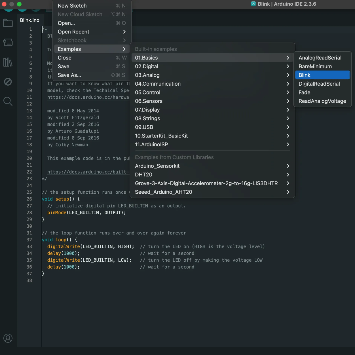The height and width of the screenshot is (355, 355).
Task: Open the Library Manager panel
Action: click(x=8, y=63)
